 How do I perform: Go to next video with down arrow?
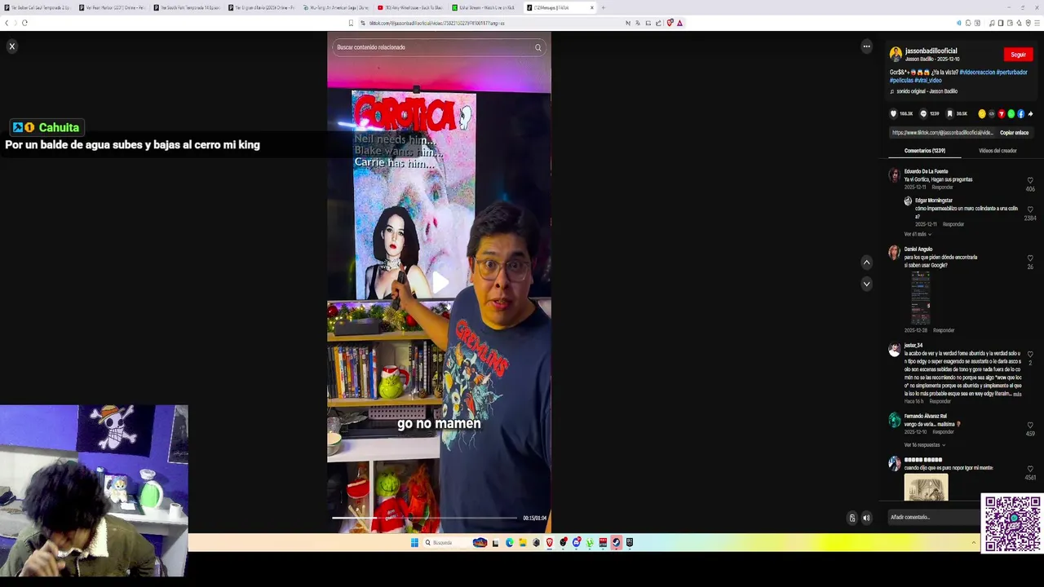[866, 284]
